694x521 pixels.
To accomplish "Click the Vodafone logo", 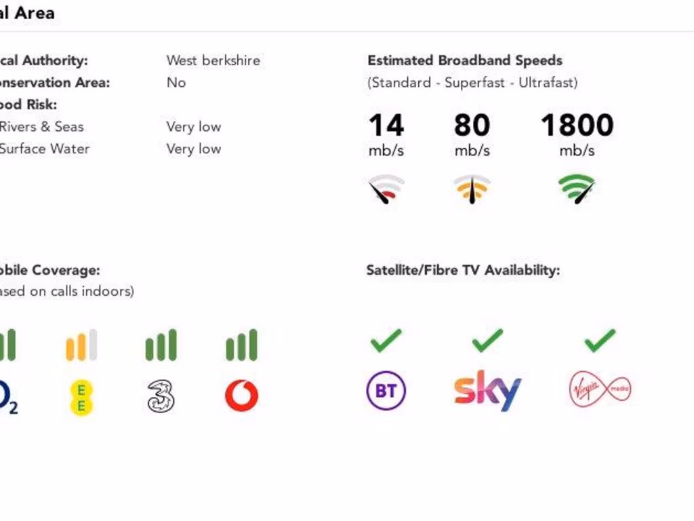I will coord(241,396).
